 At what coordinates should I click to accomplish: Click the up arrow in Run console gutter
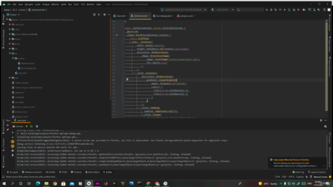click(12, 132)
